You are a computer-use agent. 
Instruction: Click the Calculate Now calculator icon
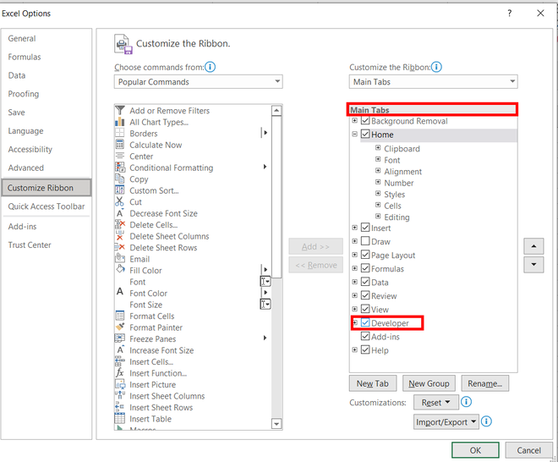click(x=120, y=145)
